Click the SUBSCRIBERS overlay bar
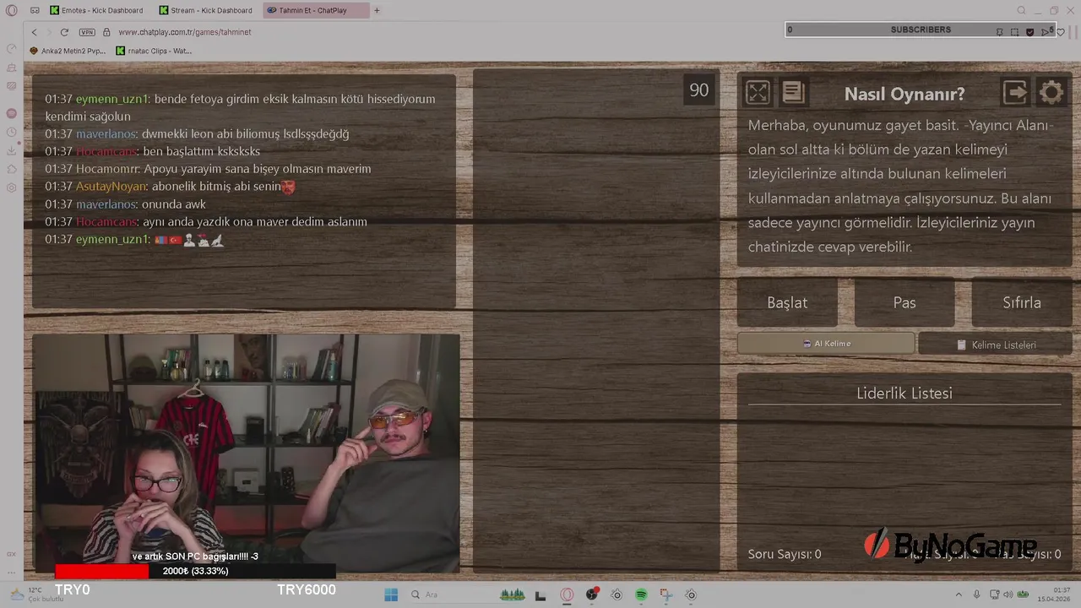The width and height of the screenshot is (1081, 608). pyautogui.click(x=920, y=30)
